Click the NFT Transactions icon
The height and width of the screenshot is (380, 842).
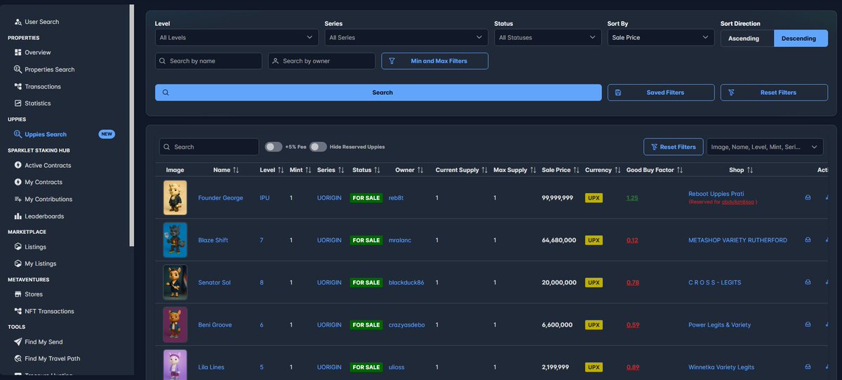[18, 311]
